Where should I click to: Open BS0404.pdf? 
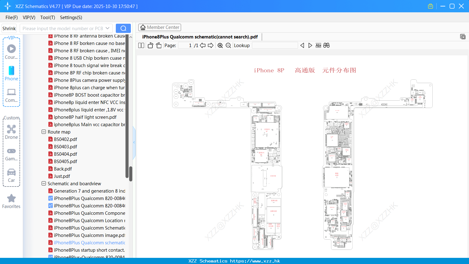coord(65,154)
